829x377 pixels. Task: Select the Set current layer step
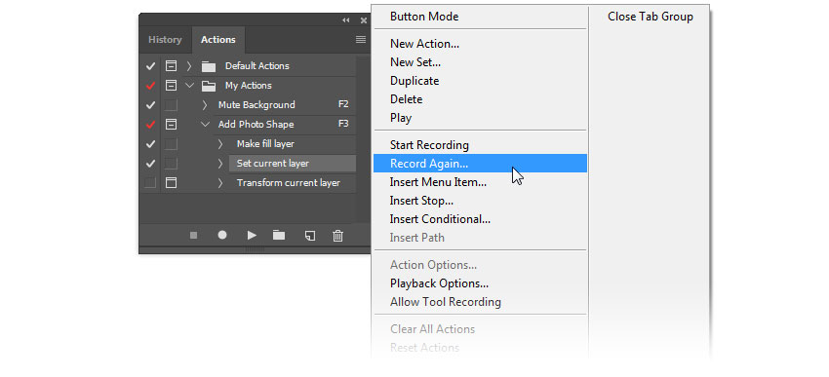click(293, 163)
